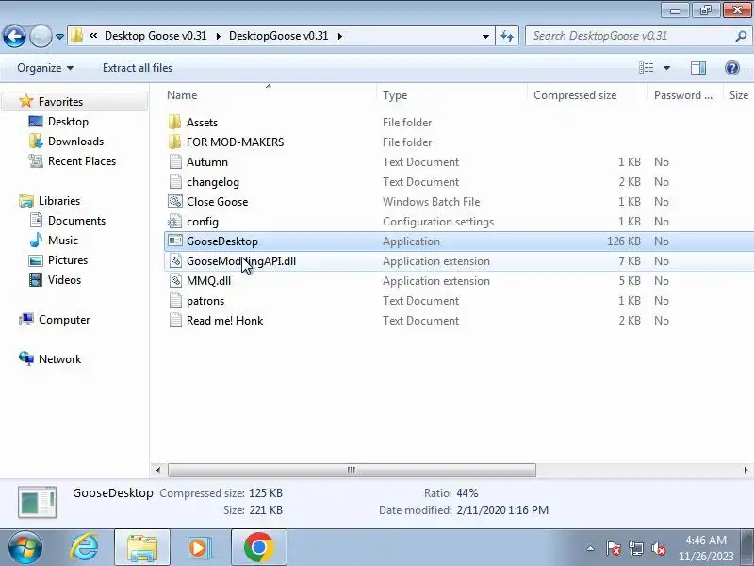Click the Desktop Goose v0.31 breadcrumb
The height and width of the screenshot is (566, 754).
coord(156,36)
